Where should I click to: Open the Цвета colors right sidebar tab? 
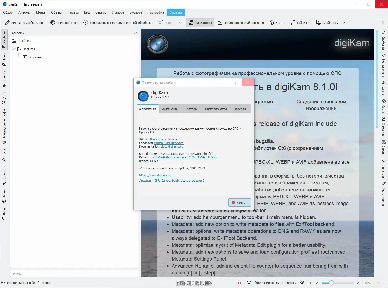point(384,88)
